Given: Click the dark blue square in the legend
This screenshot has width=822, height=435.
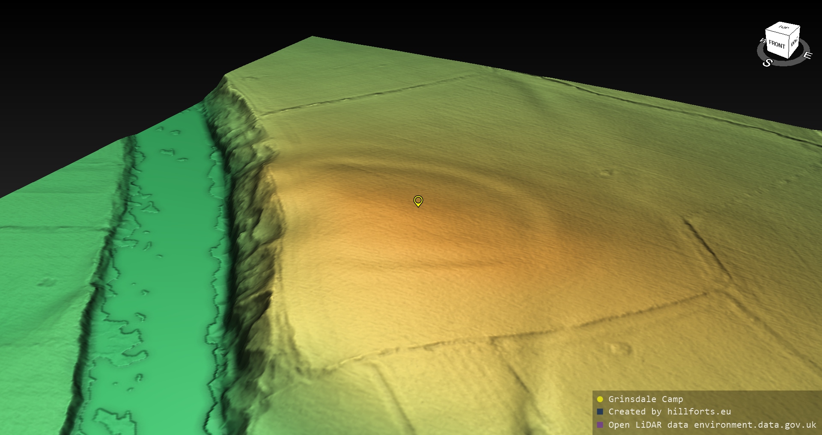Looking at the screenshot, I should coord(600,411).
